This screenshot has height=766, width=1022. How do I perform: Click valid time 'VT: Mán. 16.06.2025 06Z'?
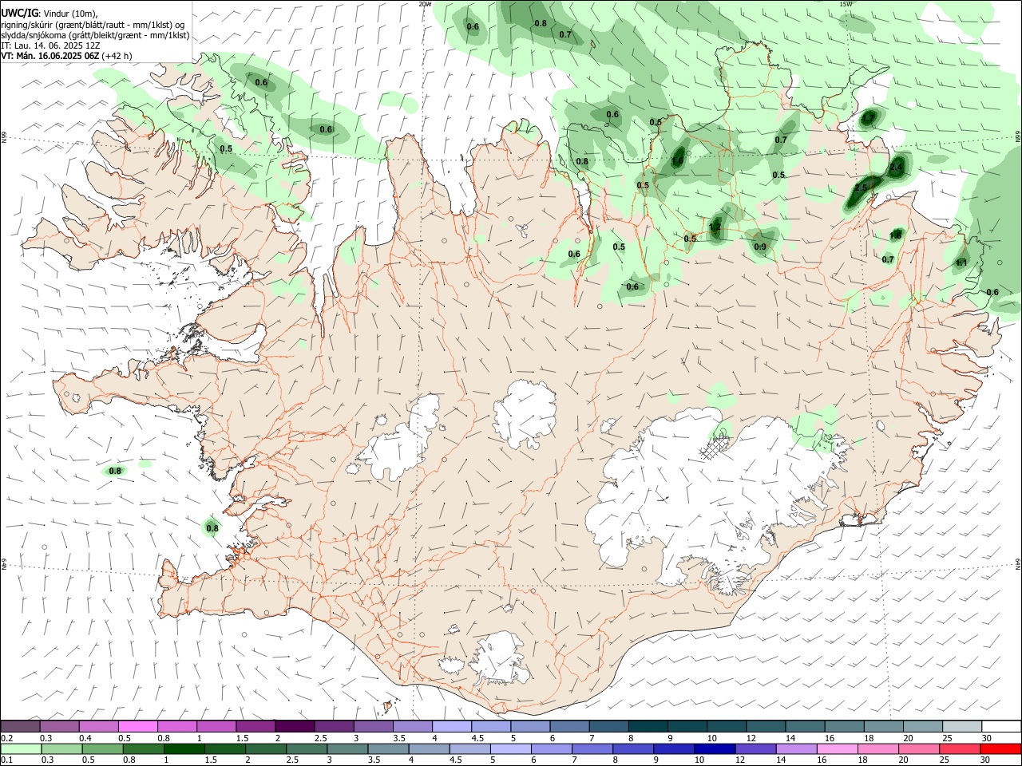[x=50, y=56]
